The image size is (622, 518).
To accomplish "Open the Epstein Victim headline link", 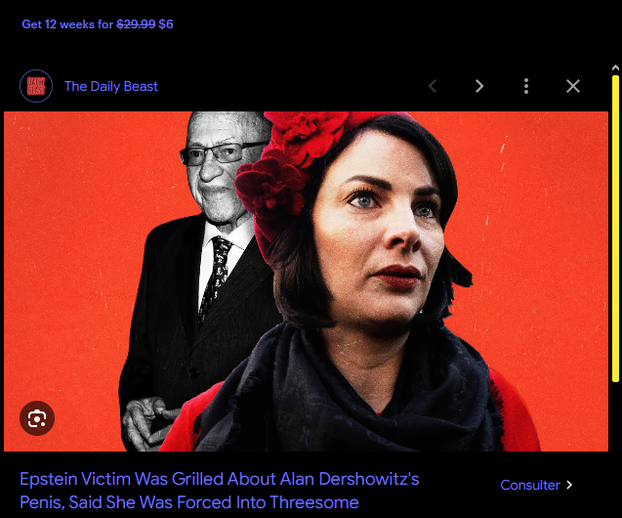I will (220, 491).
